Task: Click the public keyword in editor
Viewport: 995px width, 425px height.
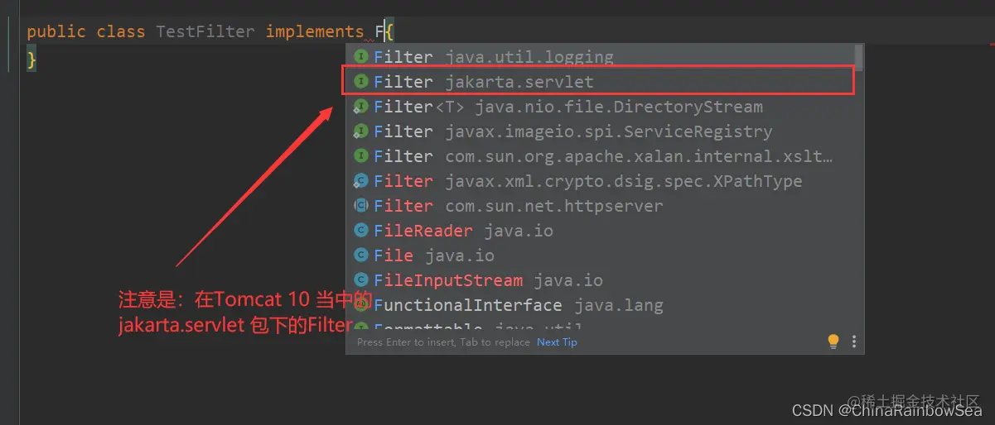Action: (56, 31)
